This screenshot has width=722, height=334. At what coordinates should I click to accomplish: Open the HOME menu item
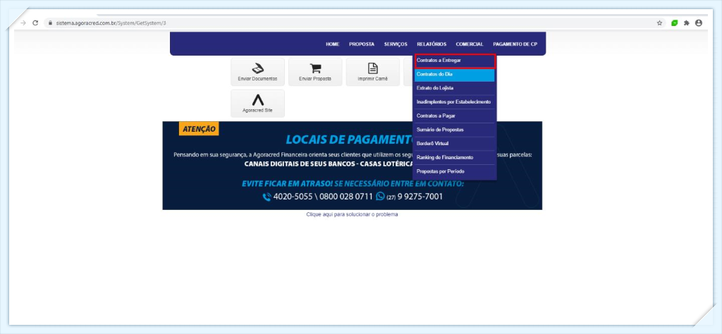click(333, 44)
